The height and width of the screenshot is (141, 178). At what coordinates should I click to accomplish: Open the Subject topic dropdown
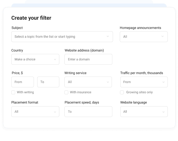[59, 37]
